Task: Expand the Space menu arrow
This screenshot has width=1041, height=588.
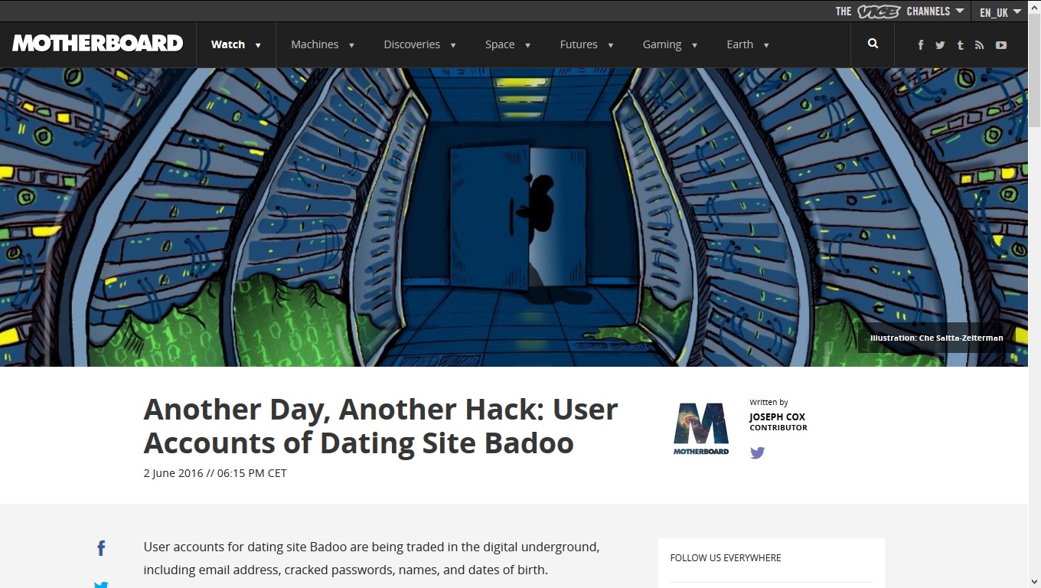Action: 527,45
